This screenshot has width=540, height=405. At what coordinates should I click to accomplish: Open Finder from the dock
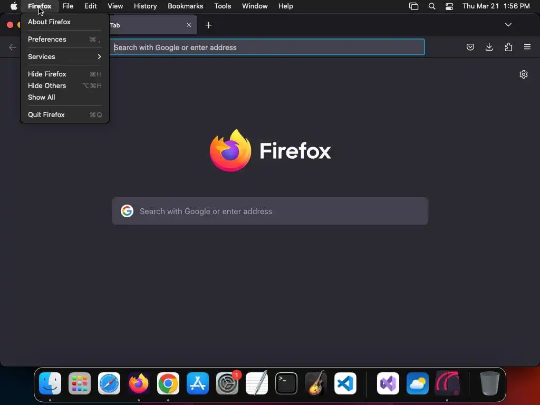pos(50,383)
